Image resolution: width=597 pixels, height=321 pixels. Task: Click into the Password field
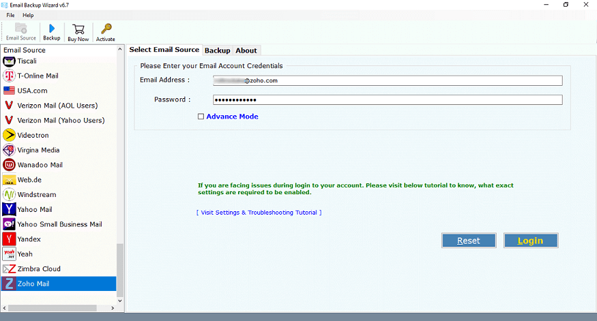click(x=388, y=100)
